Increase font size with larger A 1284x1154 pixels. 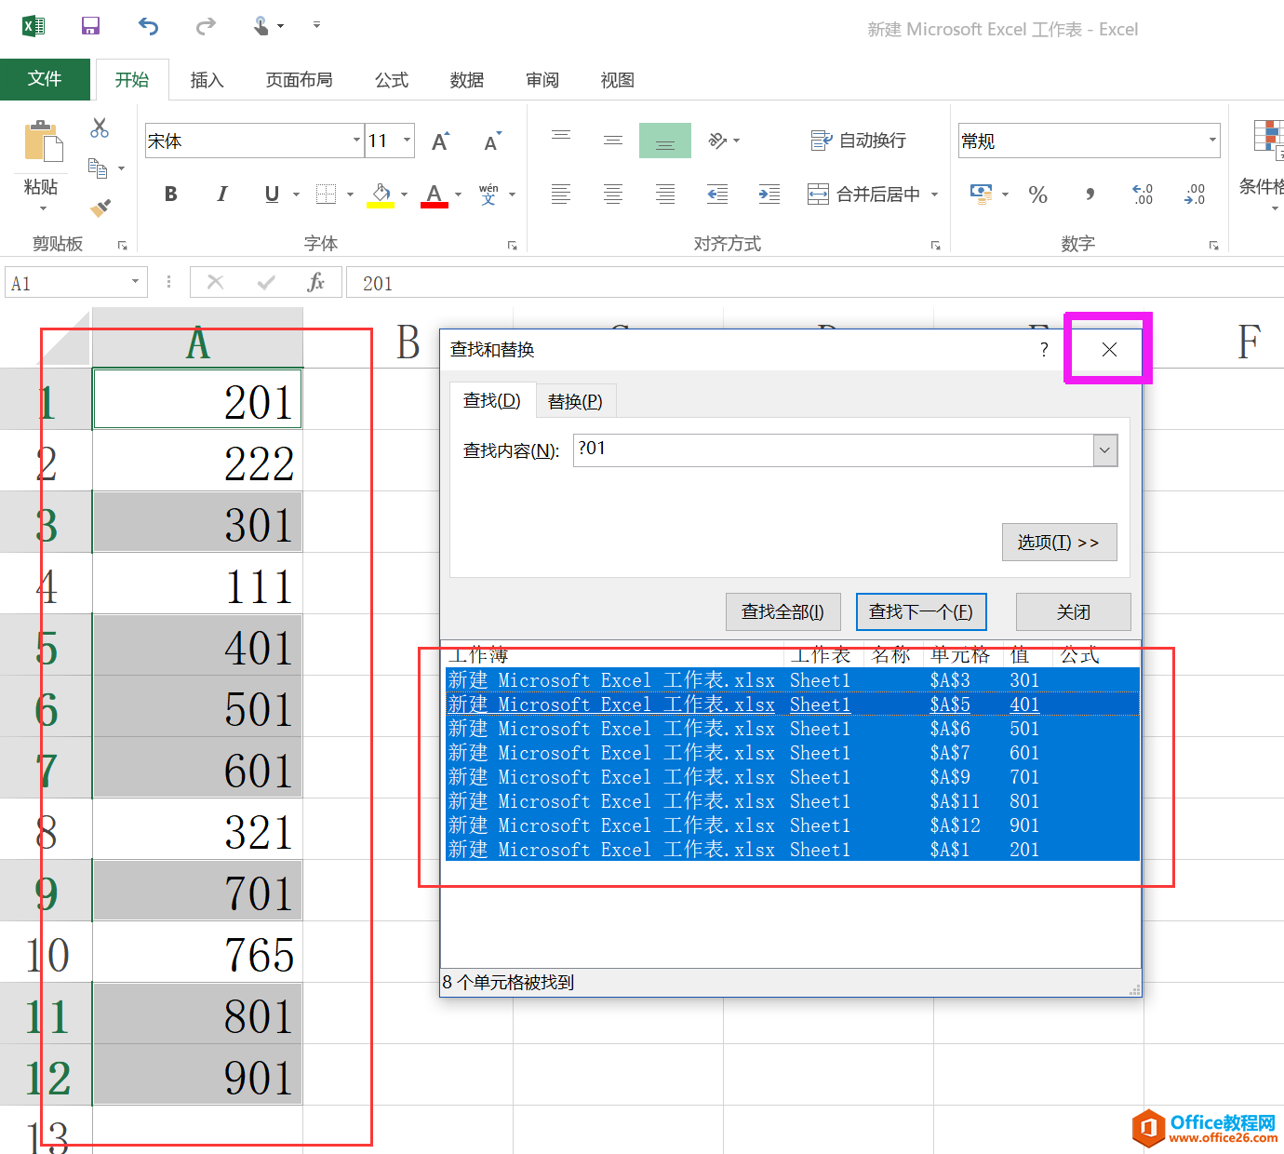tap(441, 141)
